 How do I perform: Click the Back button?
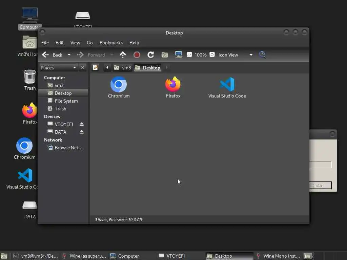53,55
